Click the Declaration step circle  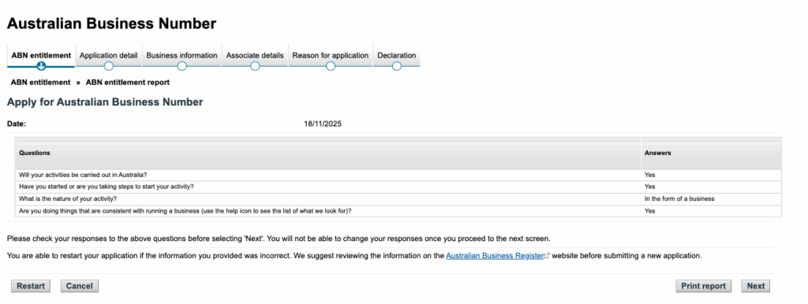point(397,66)
